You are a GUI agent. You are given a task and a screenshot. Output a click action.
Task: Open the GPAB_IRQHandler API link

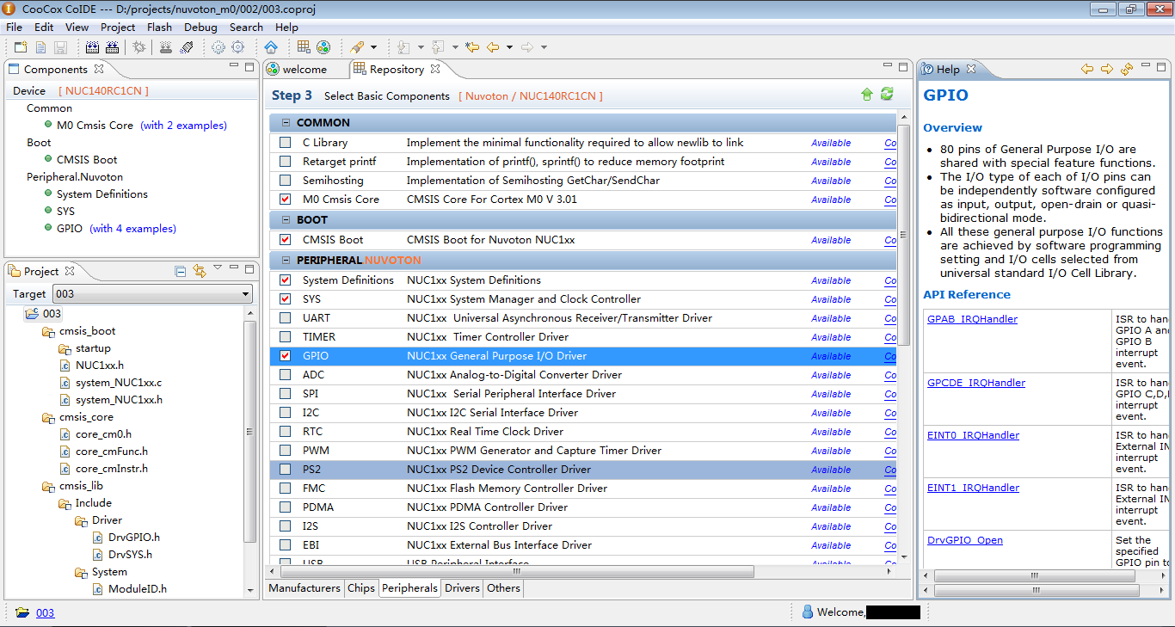coord(972,319)
